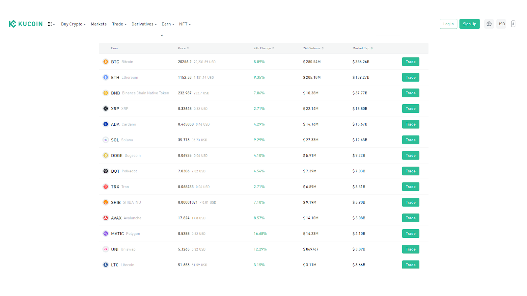Click Trade button for SOL
This screenshot has height=296, width=527.
click(410, 140)
